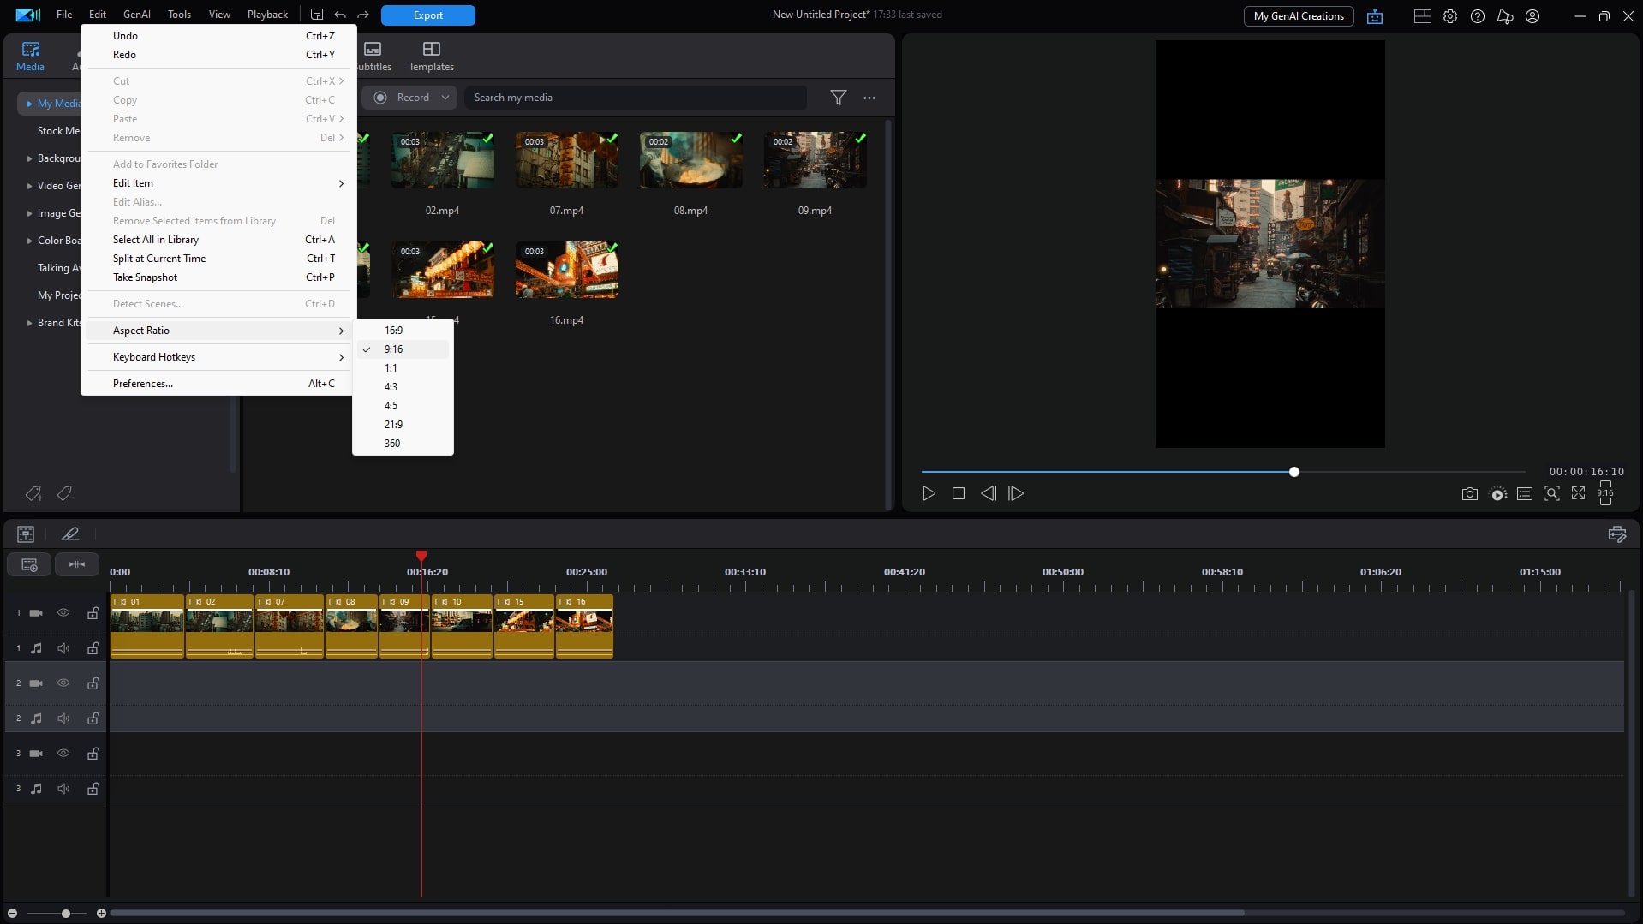Open the Record dropdown

click(x=445, y=98)
